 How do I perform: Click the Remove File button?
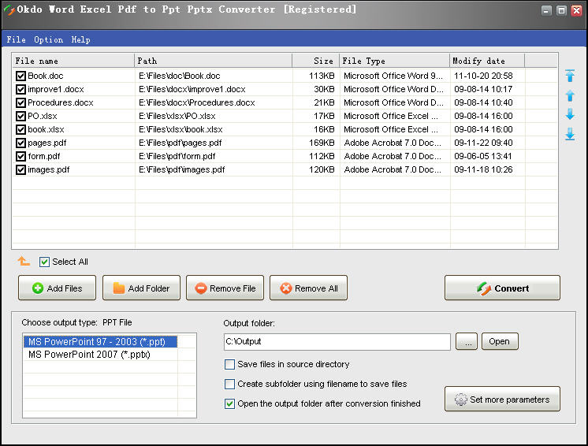(x=225, y=288)
